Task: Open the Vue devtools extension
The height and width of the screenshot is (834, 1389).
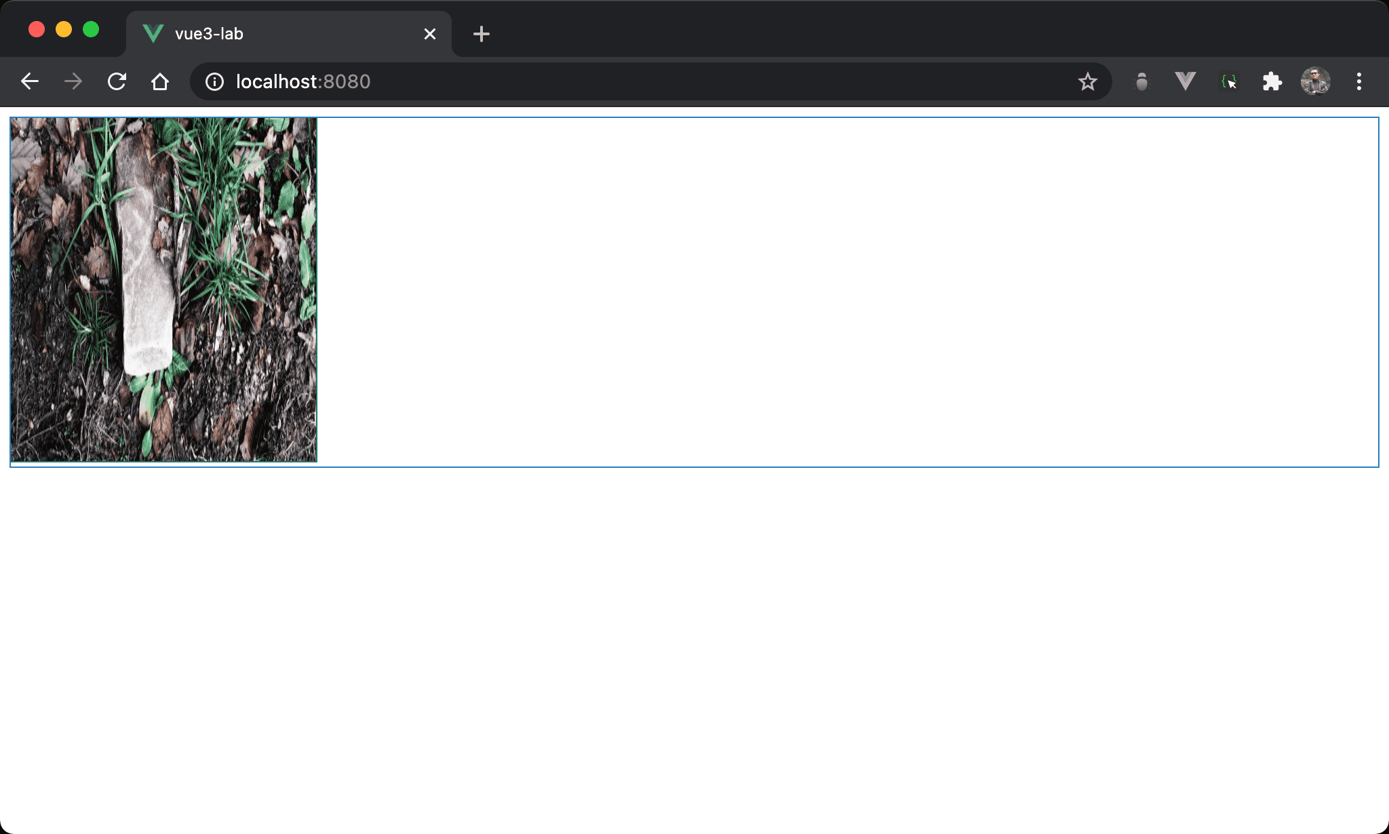Action: click(1185, 82)
